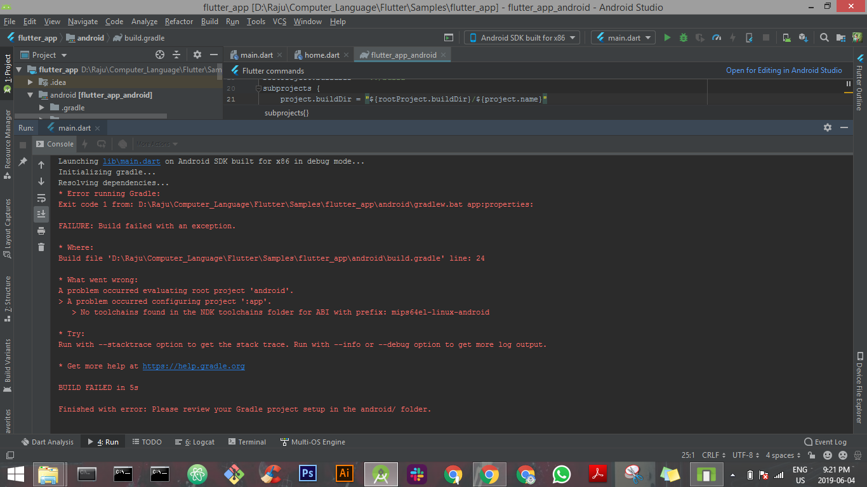
Task: Print console contents using the printer icon
Action: click(41, 230)
